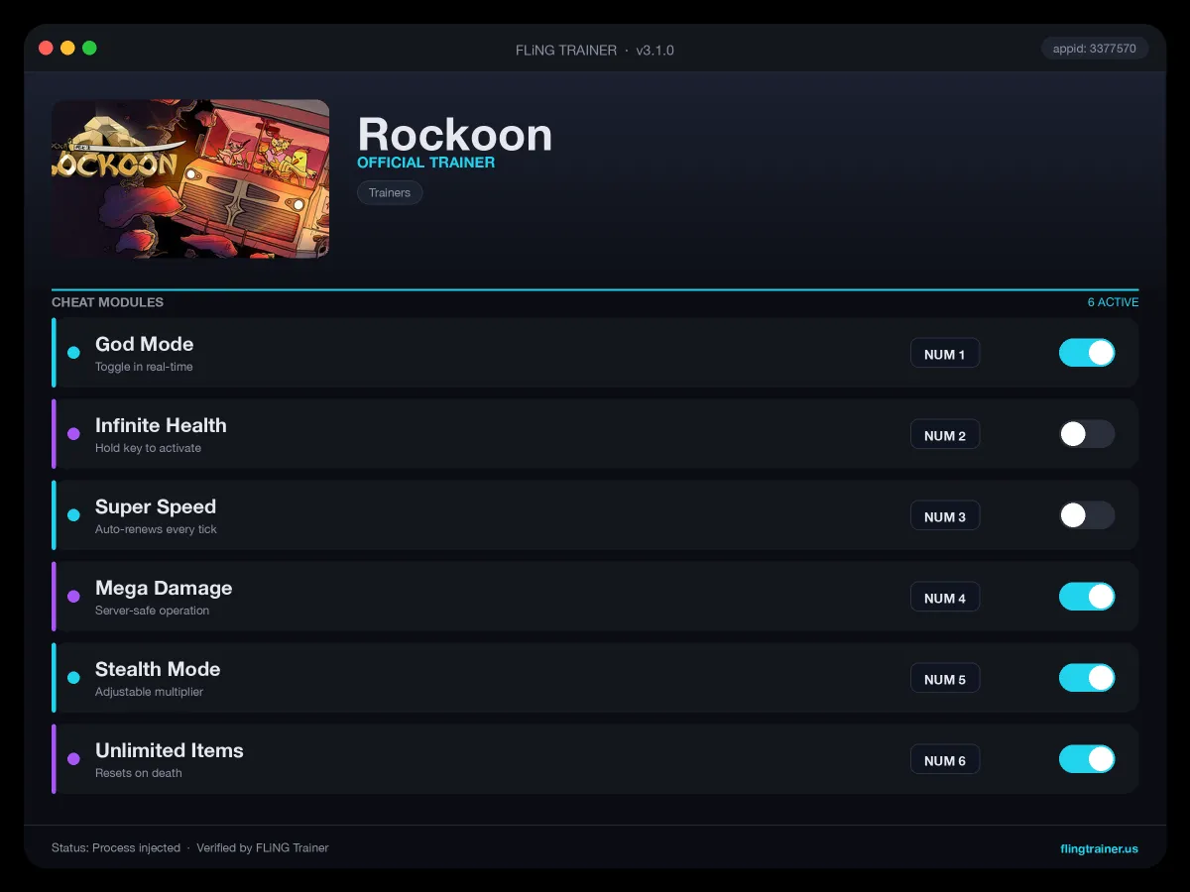Click the NUM 4 hotkey button

[x=945, y=598]
